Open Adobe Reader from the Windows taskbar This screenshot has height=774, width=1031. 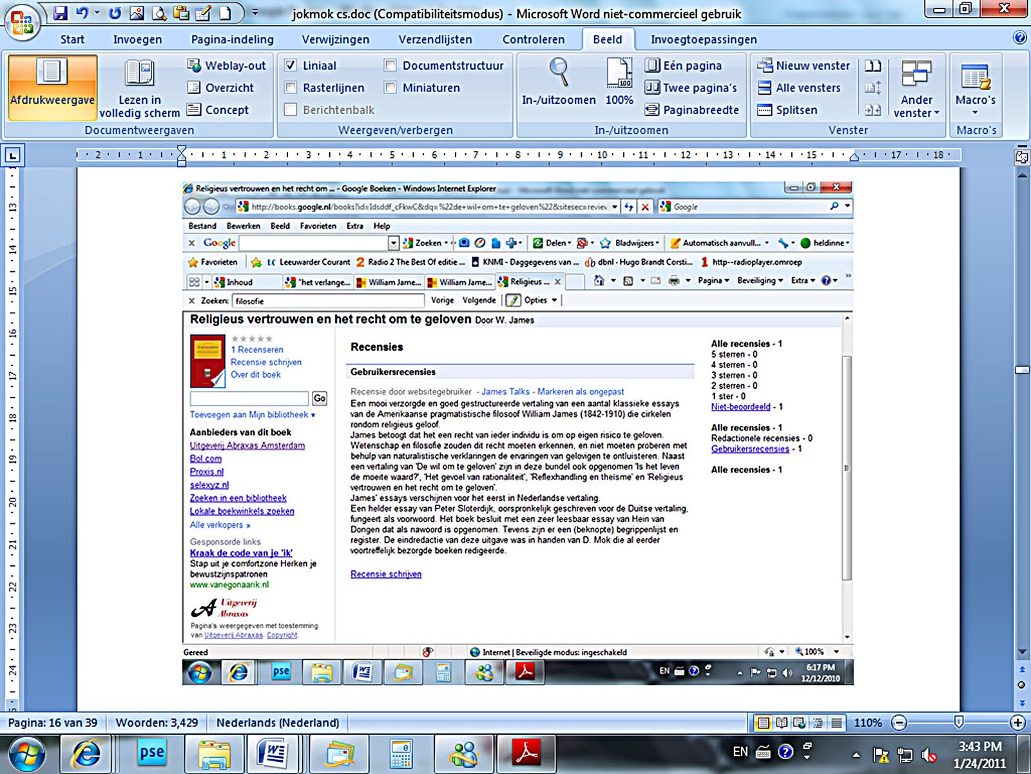527,753
